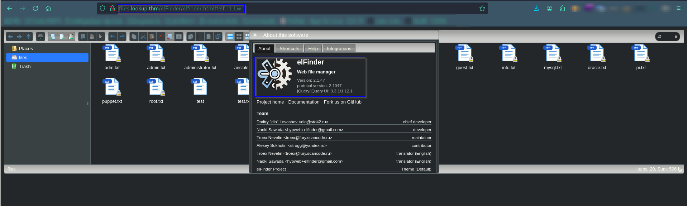The image size is (688, 206).
Task: Click the Select none grid icon
Action: point(239,37)
